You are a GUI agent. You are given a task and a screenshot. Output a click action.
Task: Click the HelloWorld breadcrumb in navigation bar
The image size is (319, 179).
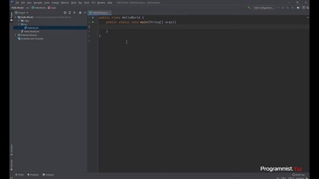click(38, 8)
